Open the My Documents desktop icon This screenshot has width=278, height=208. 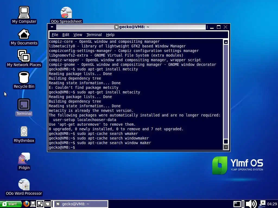24,37
